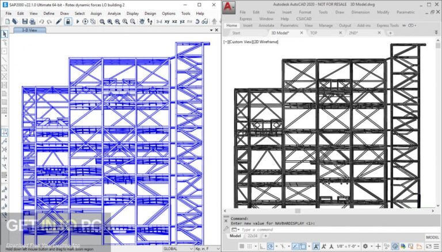Image resolution: width=442 pixels, height=252 pixels.
Task: Click the command line customize wrench icon
Action: (x=226, y=228)
